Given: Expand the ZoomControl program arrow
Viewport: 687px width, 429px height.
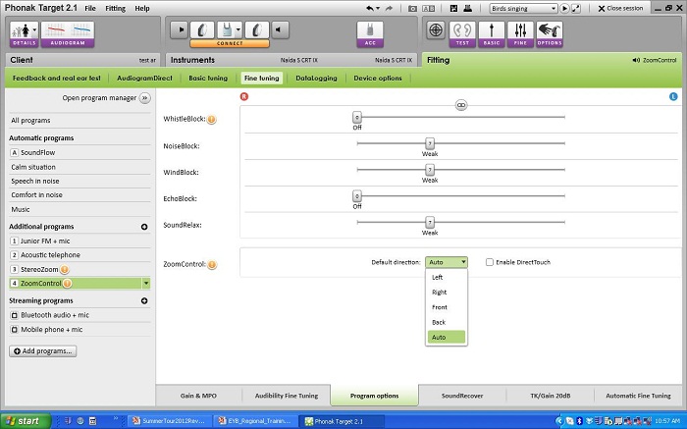Looking at the screenshot, I should (146, 284).
